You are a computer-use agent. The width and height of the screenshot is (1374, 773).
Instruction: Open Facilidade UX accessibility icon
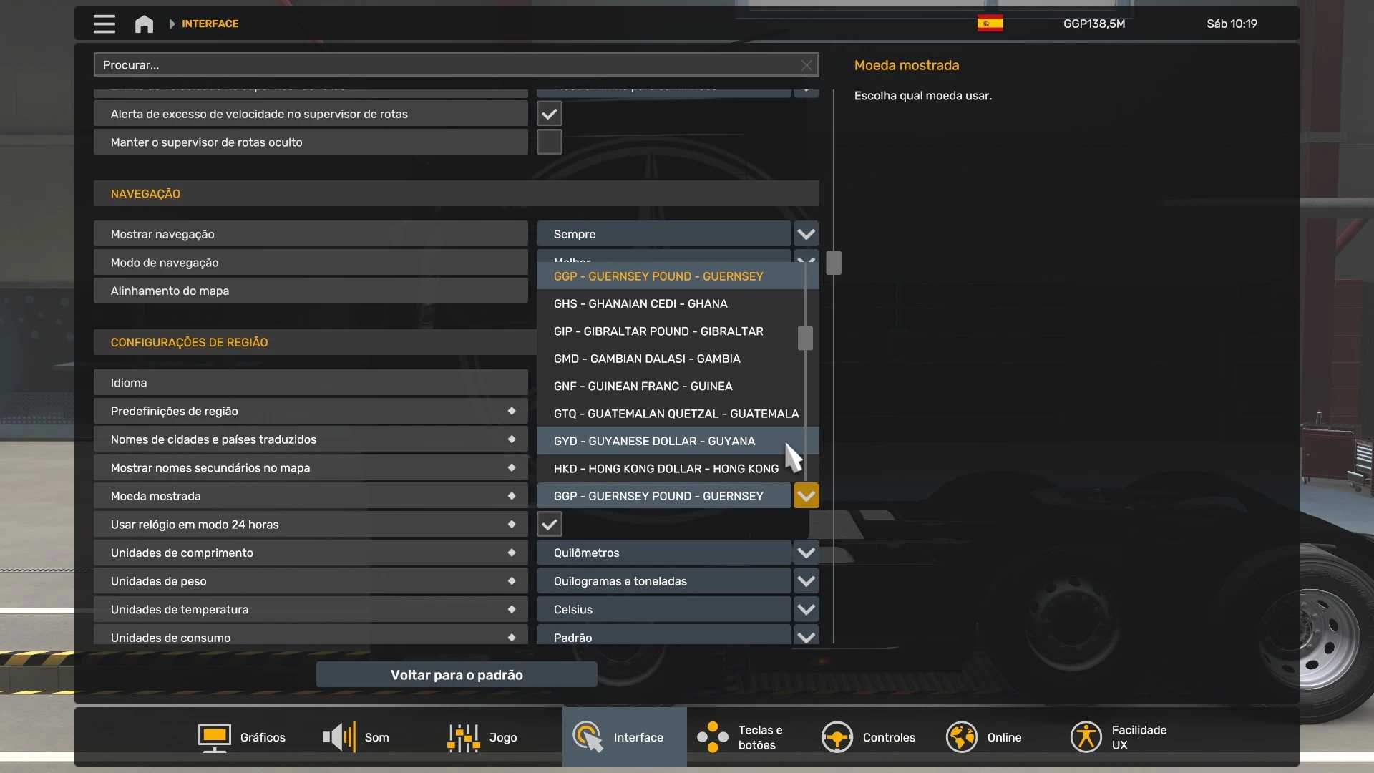point(1086,737)
